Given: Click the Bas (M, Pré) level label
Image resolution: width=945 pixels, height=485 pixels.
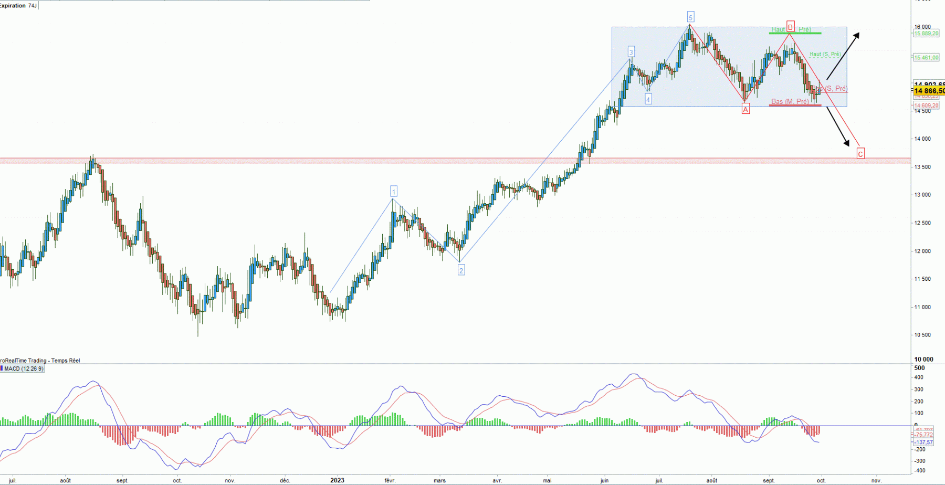Looking at the screenshot, I should [x=790, y=101].
